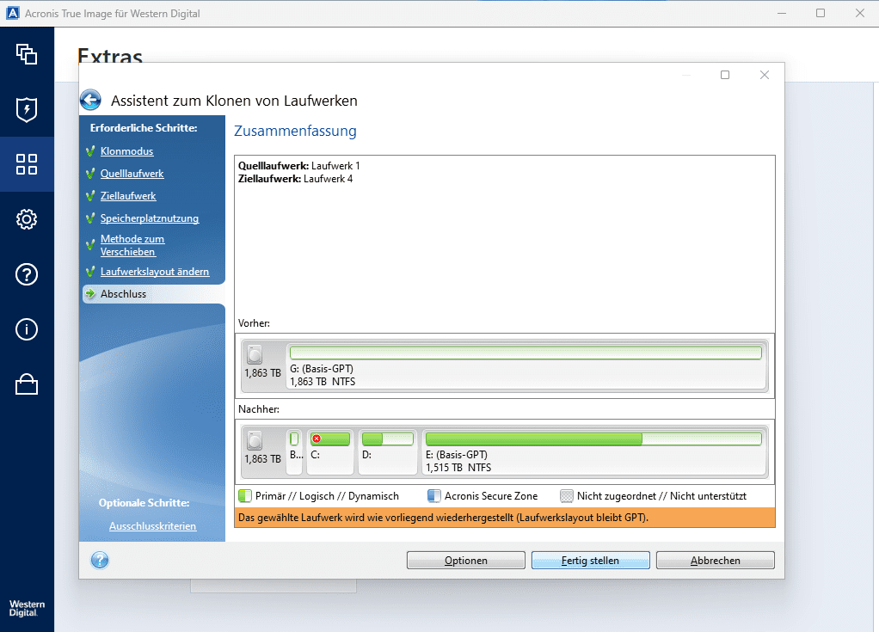Viewport: 879px width, 632px height.
Task: Select partition D: in Nachher layout
Action: [x=387, y=451]
